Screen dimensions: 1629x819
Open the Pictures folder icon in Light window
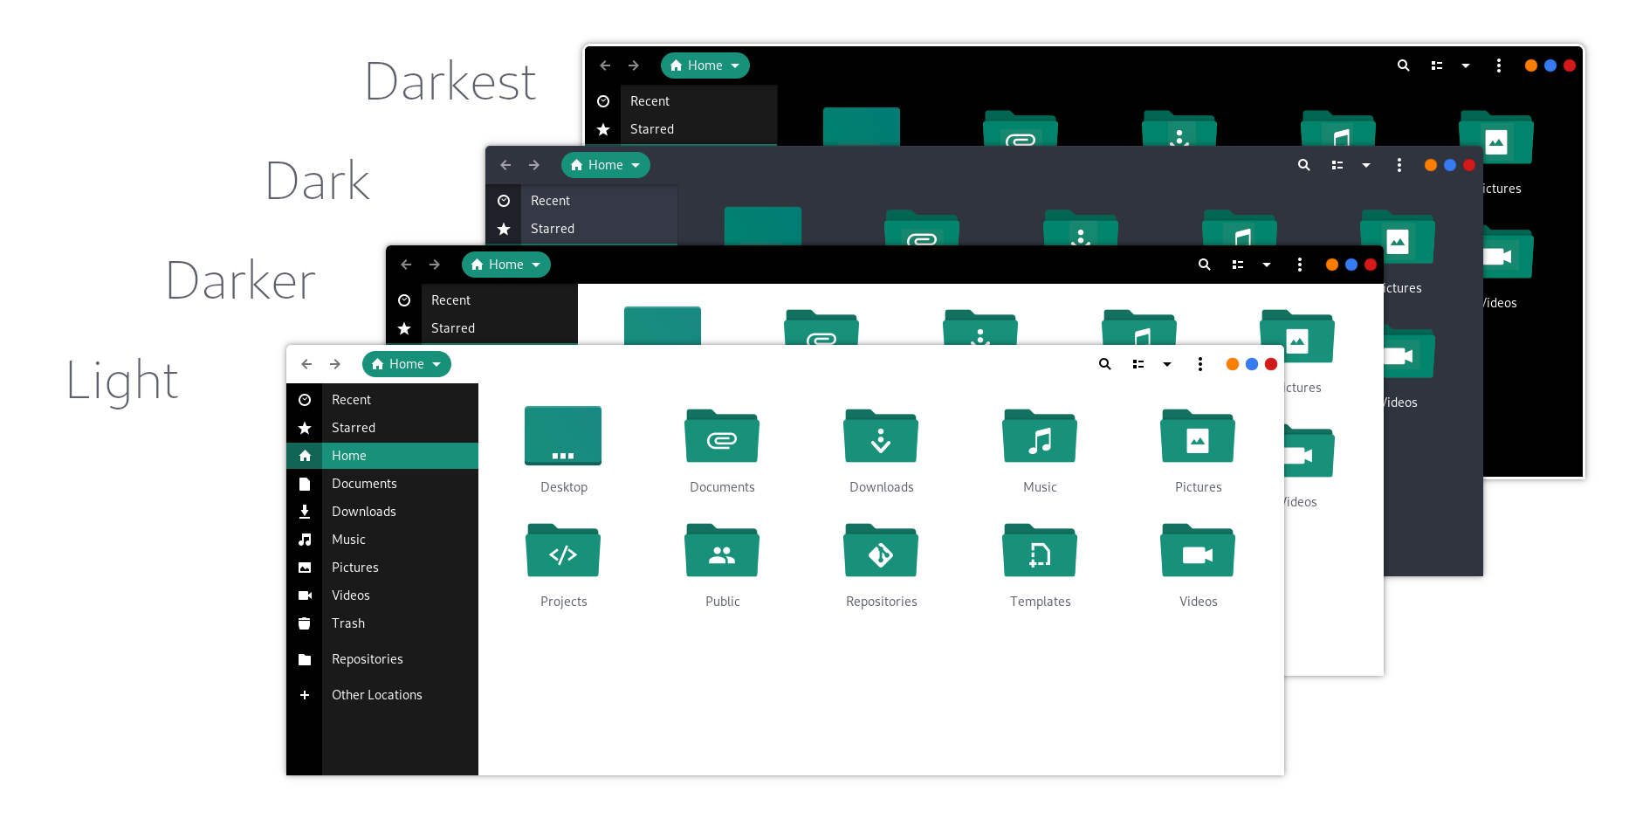1198,436
